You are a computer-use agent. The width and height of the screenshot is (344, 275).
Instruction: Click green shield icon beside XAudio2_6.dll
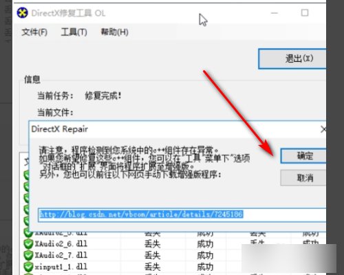(28, 244)
